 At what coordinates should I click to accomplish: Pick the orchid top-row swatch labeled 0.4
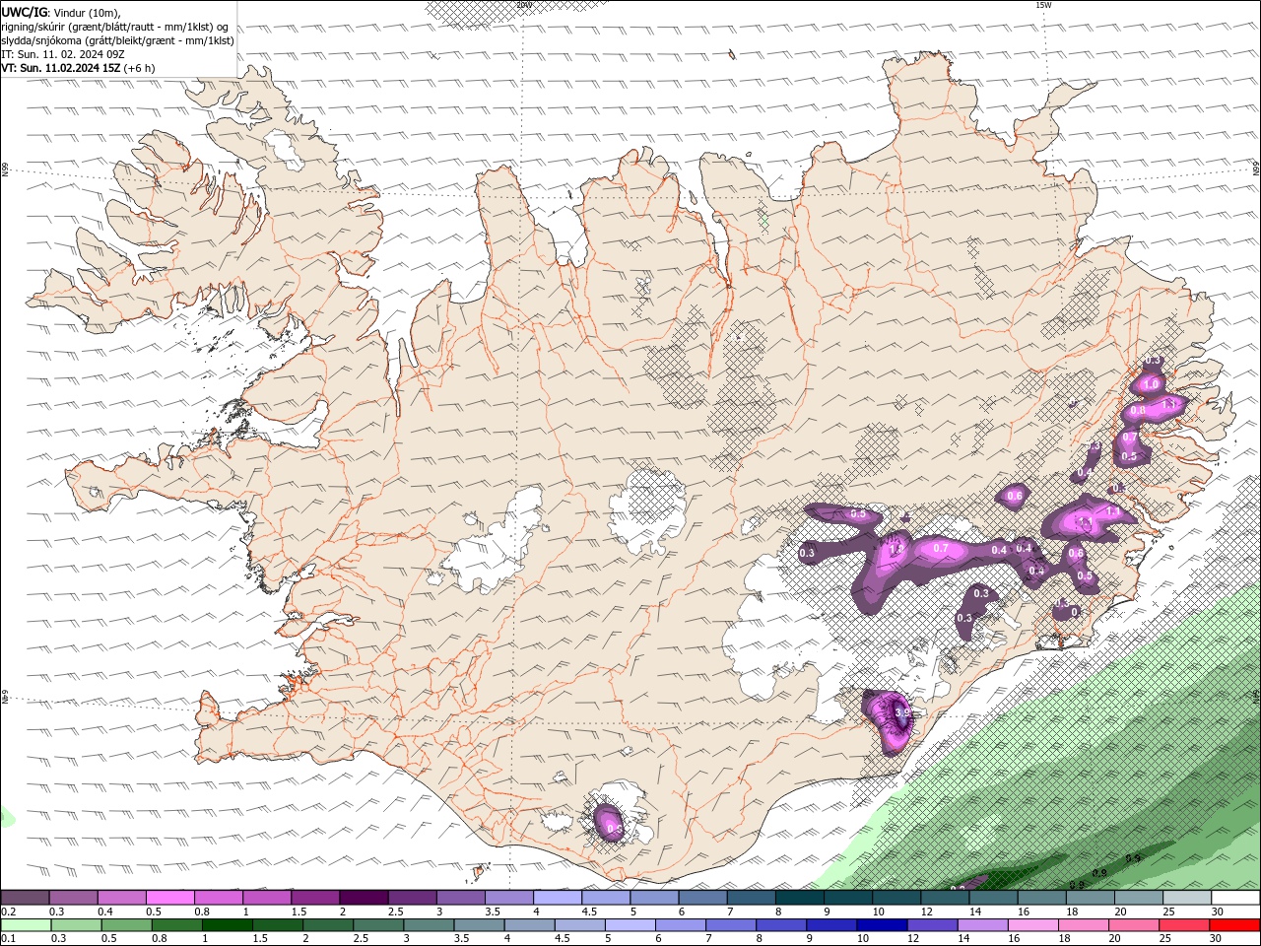[121, 898]
